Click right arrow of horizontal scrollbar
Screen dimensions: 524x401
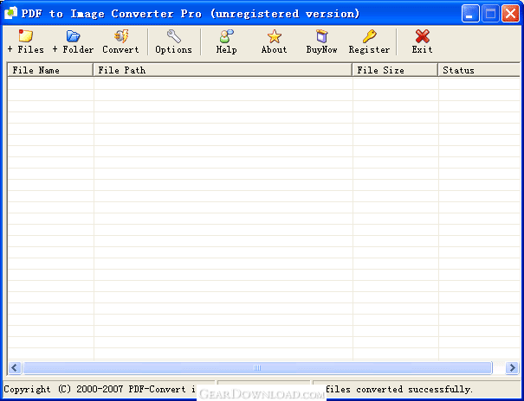pyautogui.click(x=512, y=367)
